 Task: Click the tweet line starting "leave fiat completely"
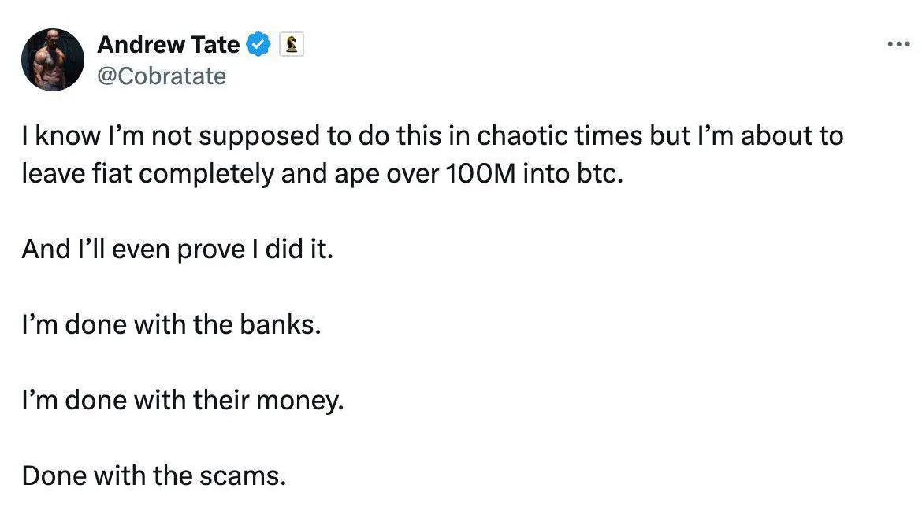(322, 174)
